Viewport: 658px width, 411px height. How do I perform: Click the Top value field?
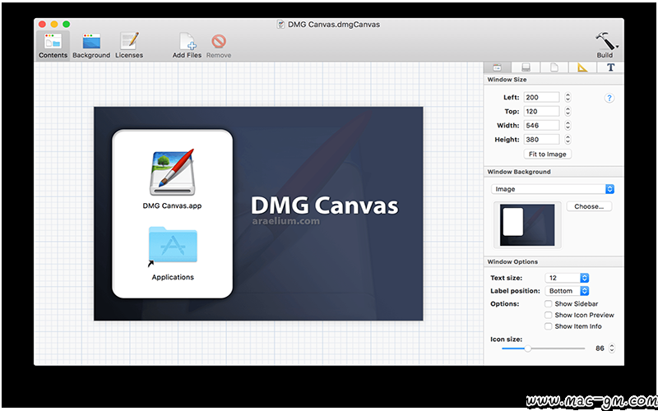pyautogui.click(x=541, y=112)
